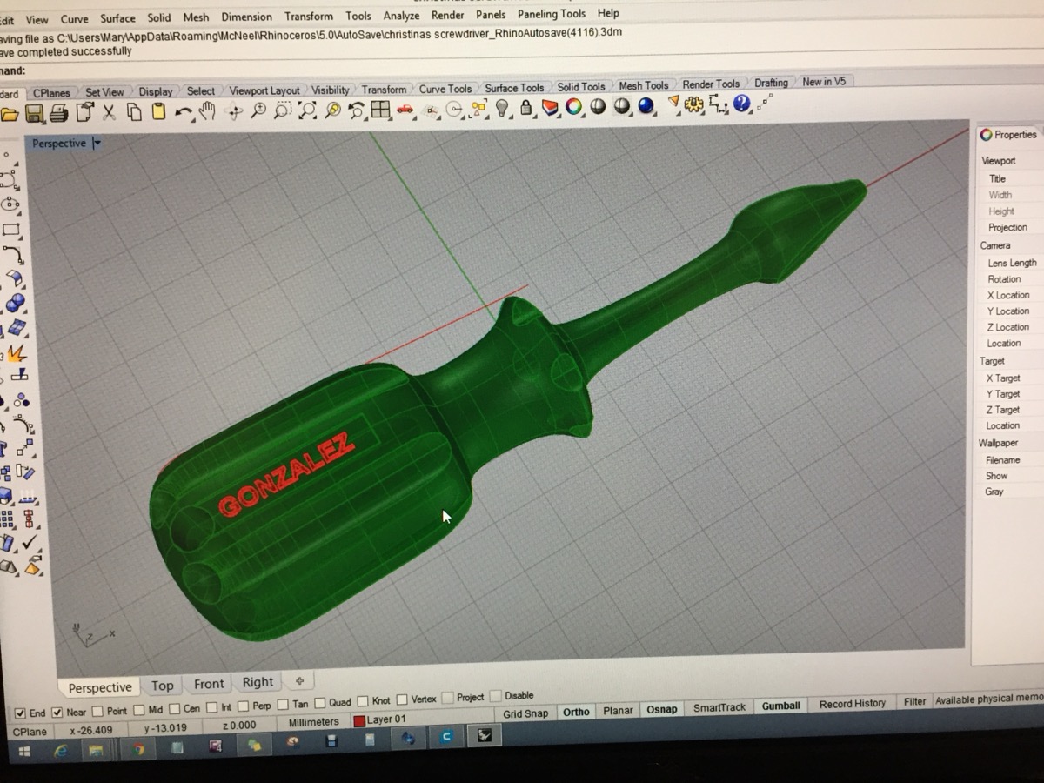Open the Paneling Tools menu

[552, 14]
